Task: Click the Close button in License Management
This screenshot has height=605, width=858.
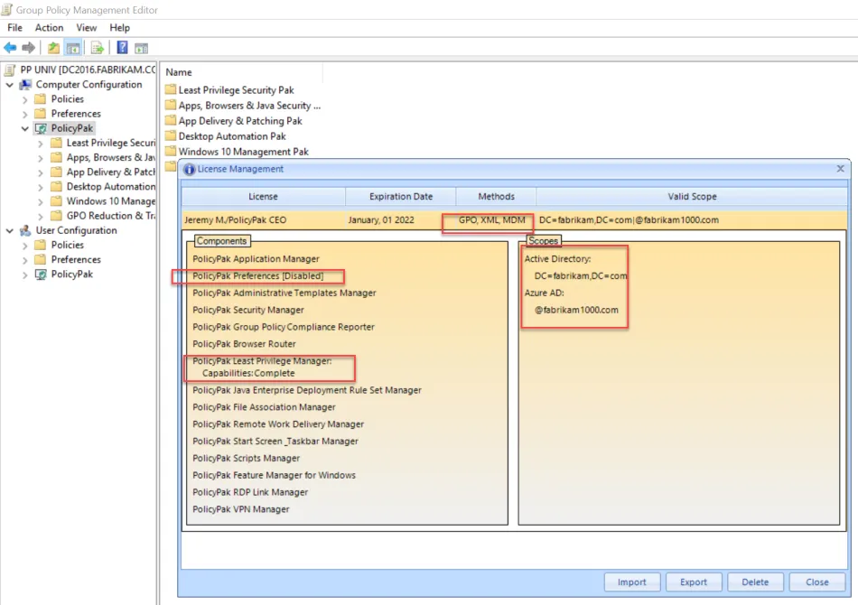Action: [x=817, y=582]
